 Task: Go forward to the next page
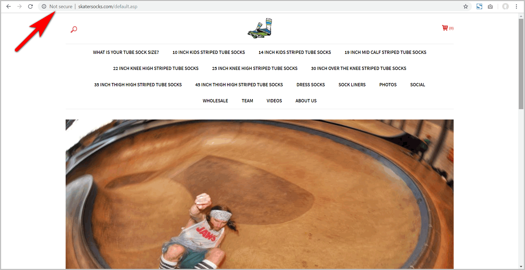19,6
